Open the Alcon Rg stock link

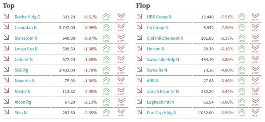[23, 102]
